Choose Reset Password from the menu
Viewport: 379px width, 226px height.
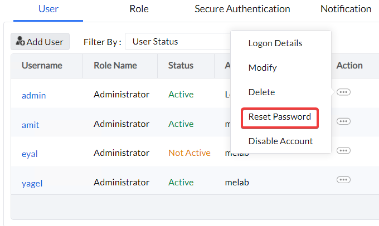(x=280, y=117)
